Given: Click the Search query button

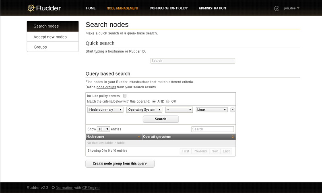Looking at the screenshot, I should pyautogui.click(x=161, y=119).
